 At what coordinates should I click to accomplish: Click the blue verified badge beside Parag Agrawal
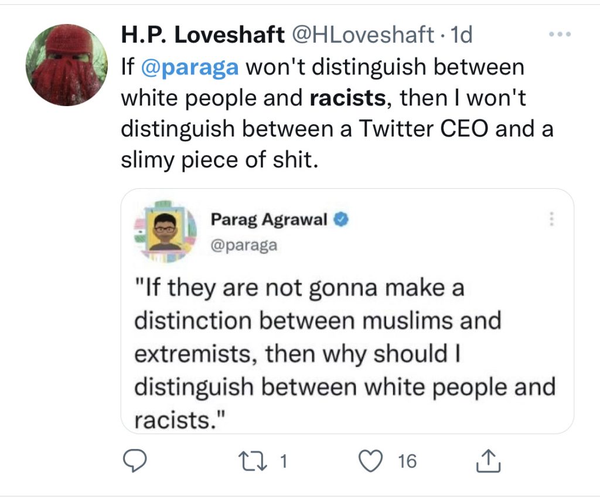(342, 220)
